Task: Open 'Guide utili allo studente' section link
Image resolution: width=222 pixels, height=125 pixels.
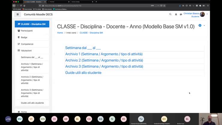Action: tap(83, 73)
